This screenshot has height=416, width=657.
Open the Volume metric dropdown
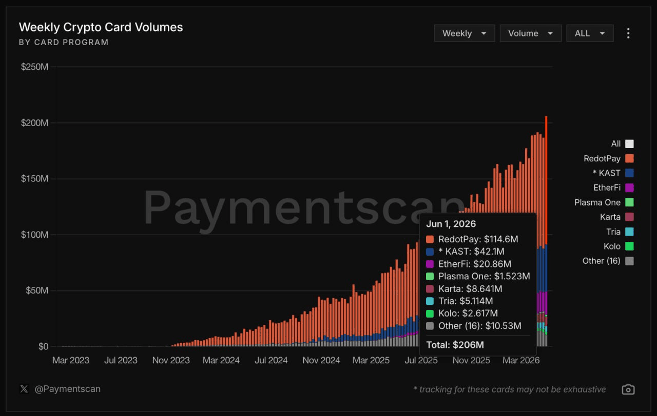coord(531,33)
